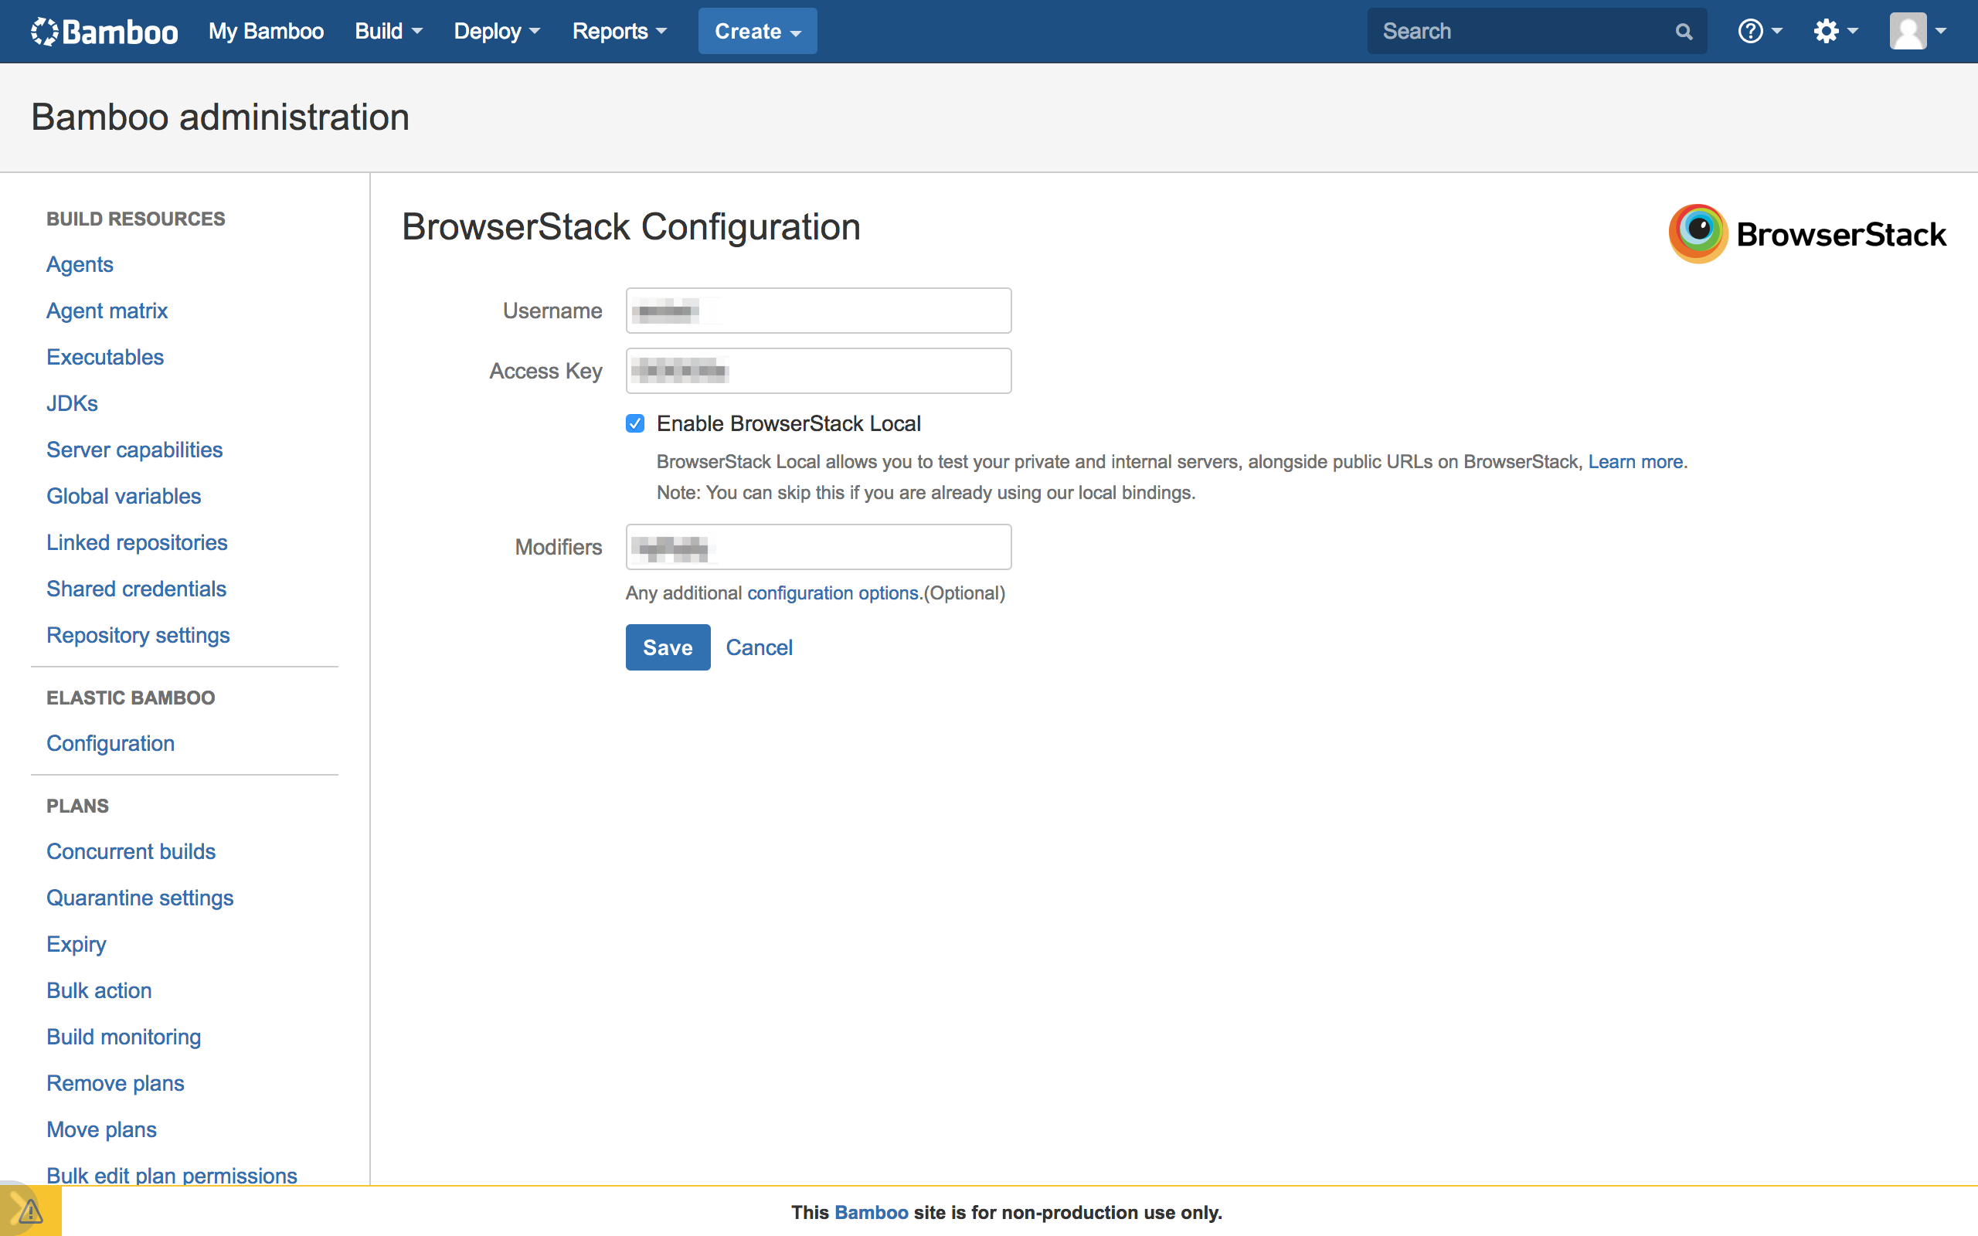This screenshot has width=1978, height=1236.
Task: Click the Save button
Action: 667,647
